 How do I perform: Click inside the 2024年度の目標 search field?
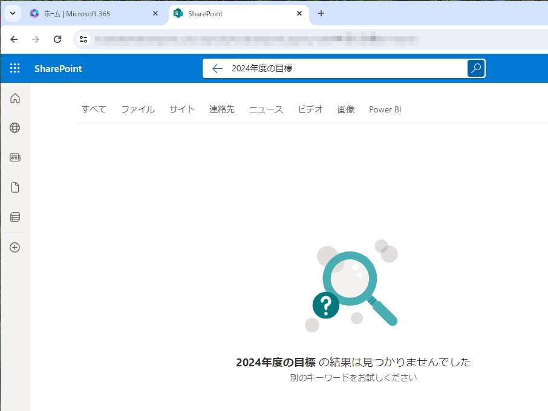click(x=345, y=68)
